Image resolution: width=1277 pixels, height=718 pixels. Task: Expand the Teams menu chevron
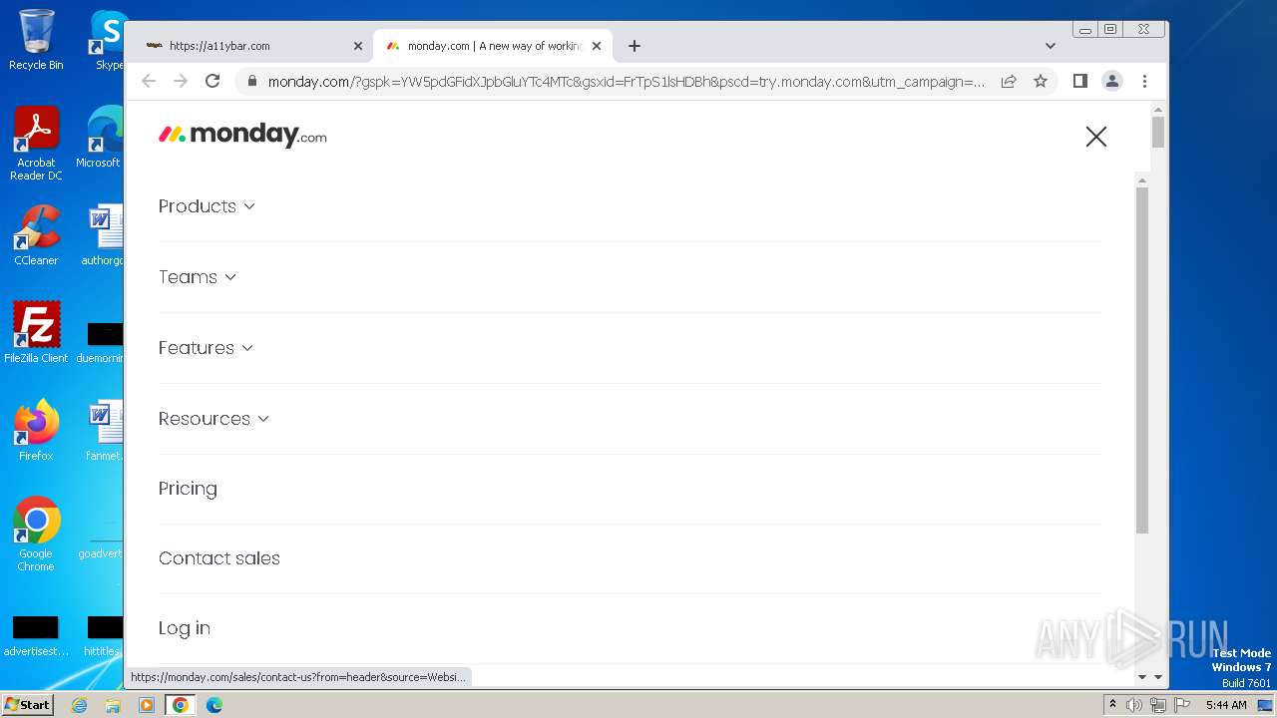click(x=230, y=277)
